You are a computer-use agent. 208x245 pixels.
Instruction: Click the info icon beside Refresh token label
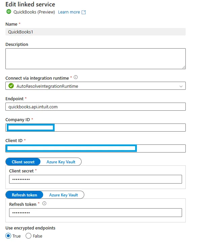coord(44,203)
